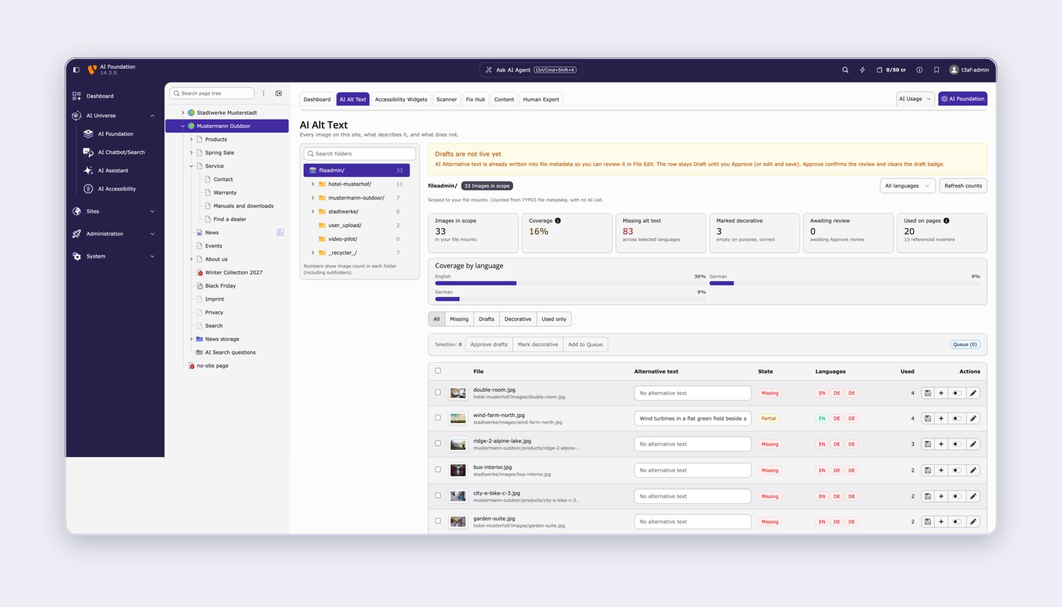
Task: Check the ridge-2-alpine-lake.jpg row checkbox
Action: coord(438,444)
